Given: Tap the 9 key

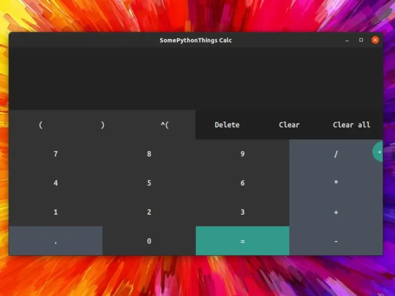Looking at the screenshot, I should point(242,154).
